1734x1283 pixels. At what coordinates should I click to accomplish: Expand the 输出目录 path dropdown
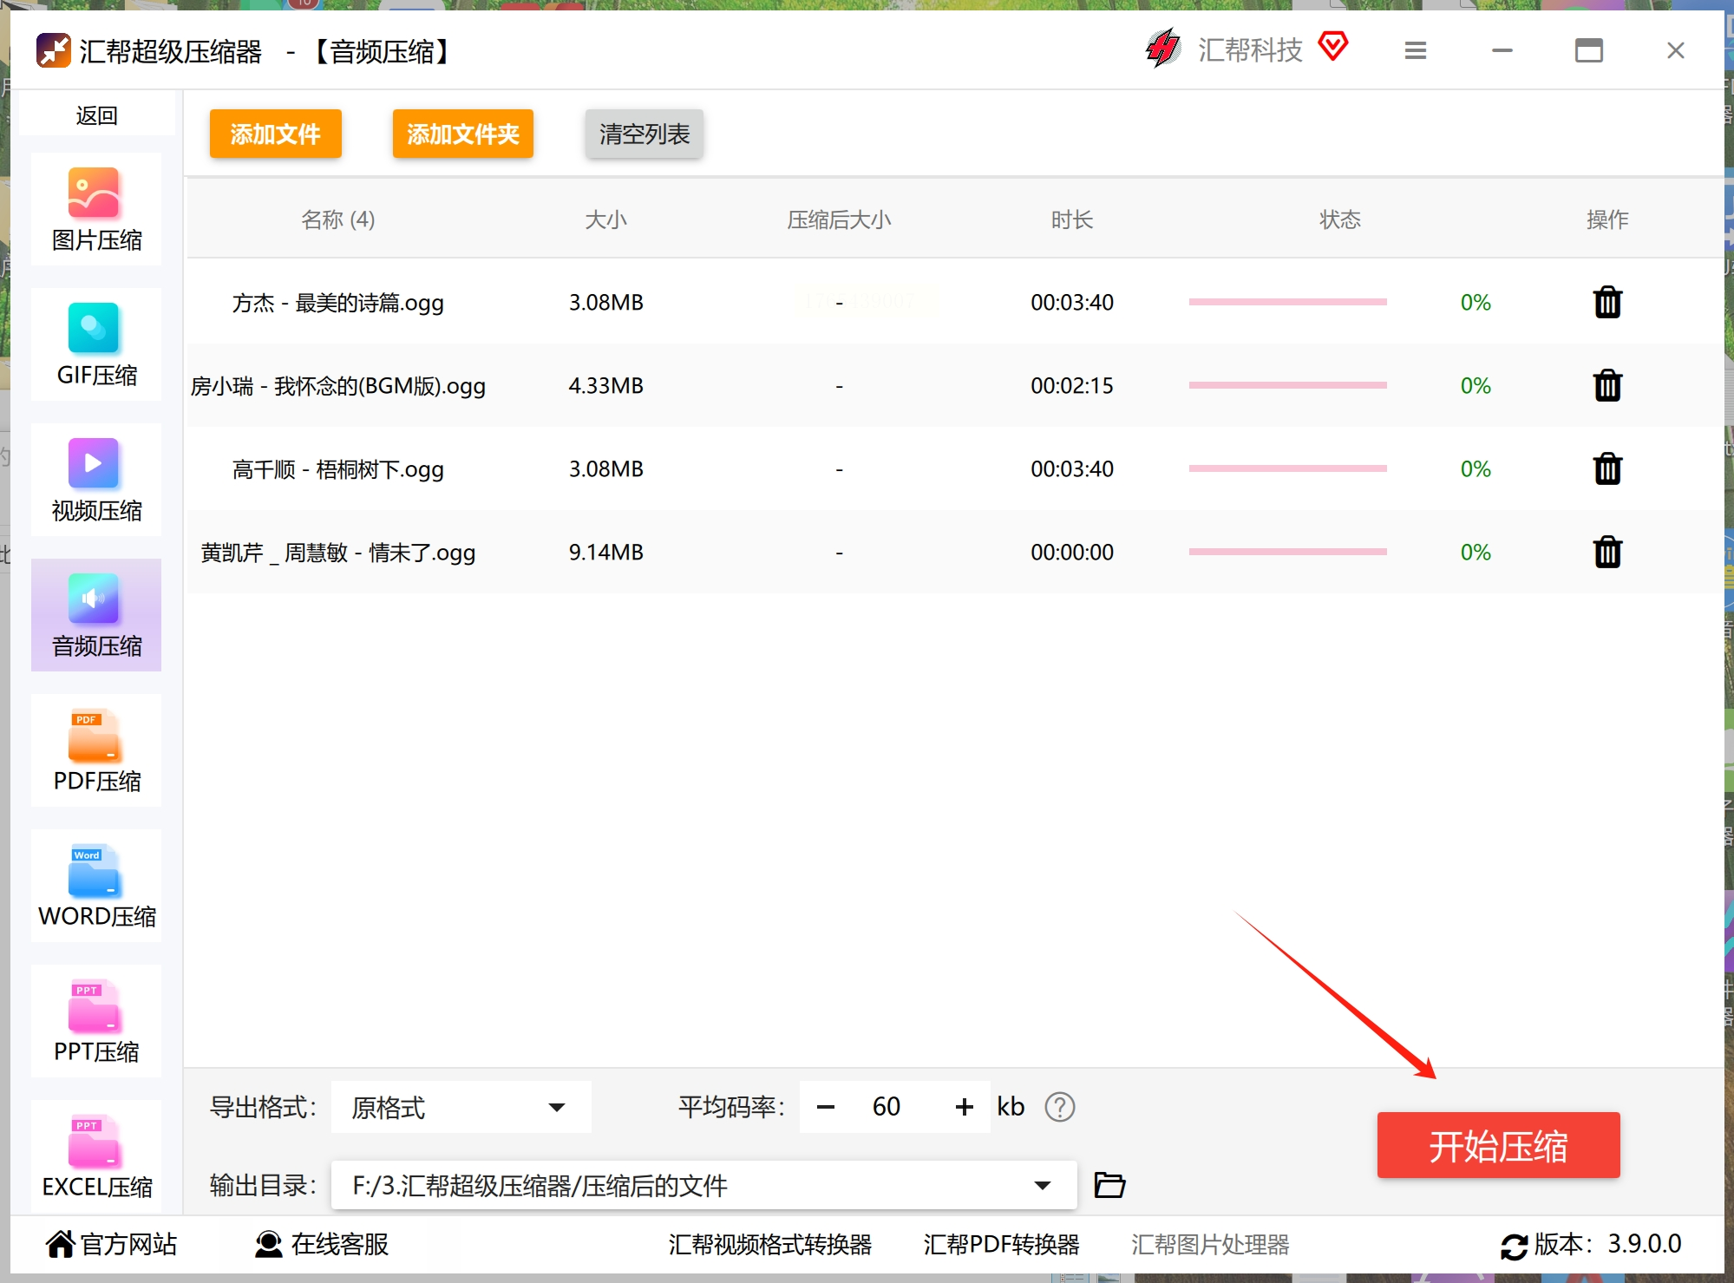pos(1042,1185)
